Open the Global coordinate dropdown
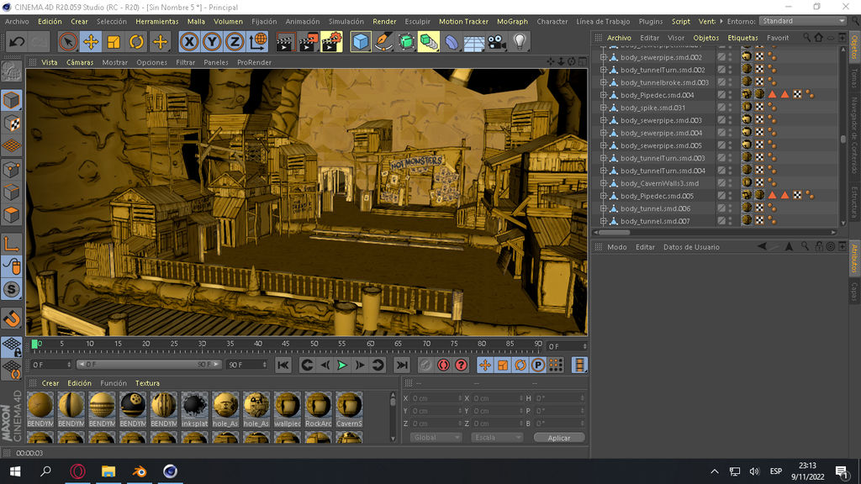This screenshot has width=861, height=484. pos(436,437)
